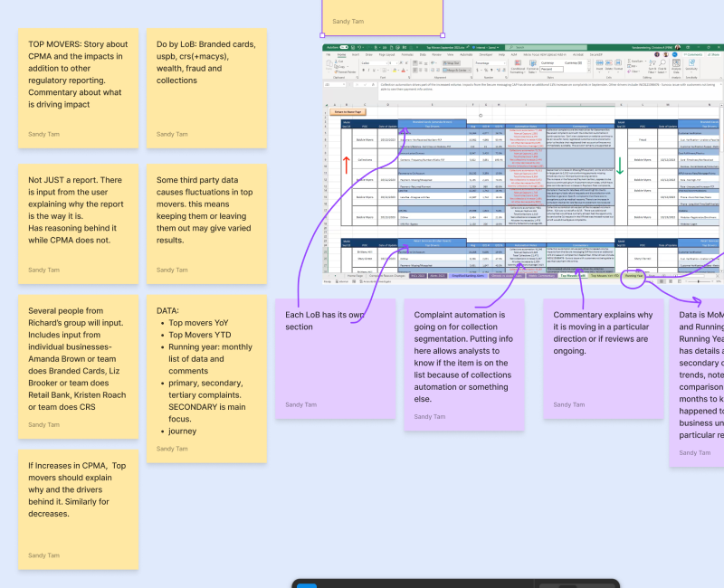Click the selected yellow sticky note at top
Image resolution: width=724 pixels, height=588 pixels.
click(x=382, y=17)
